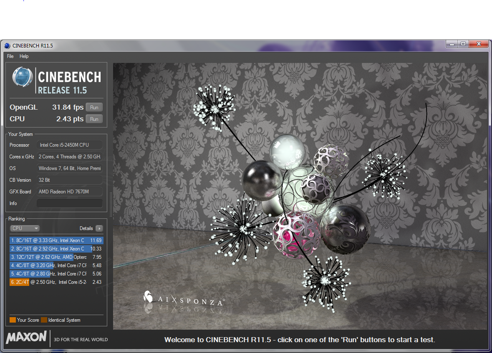The height and width of the screenshot is (353, 492).
Task: Click the Cores x GHz value field
Action: [70, 156]
